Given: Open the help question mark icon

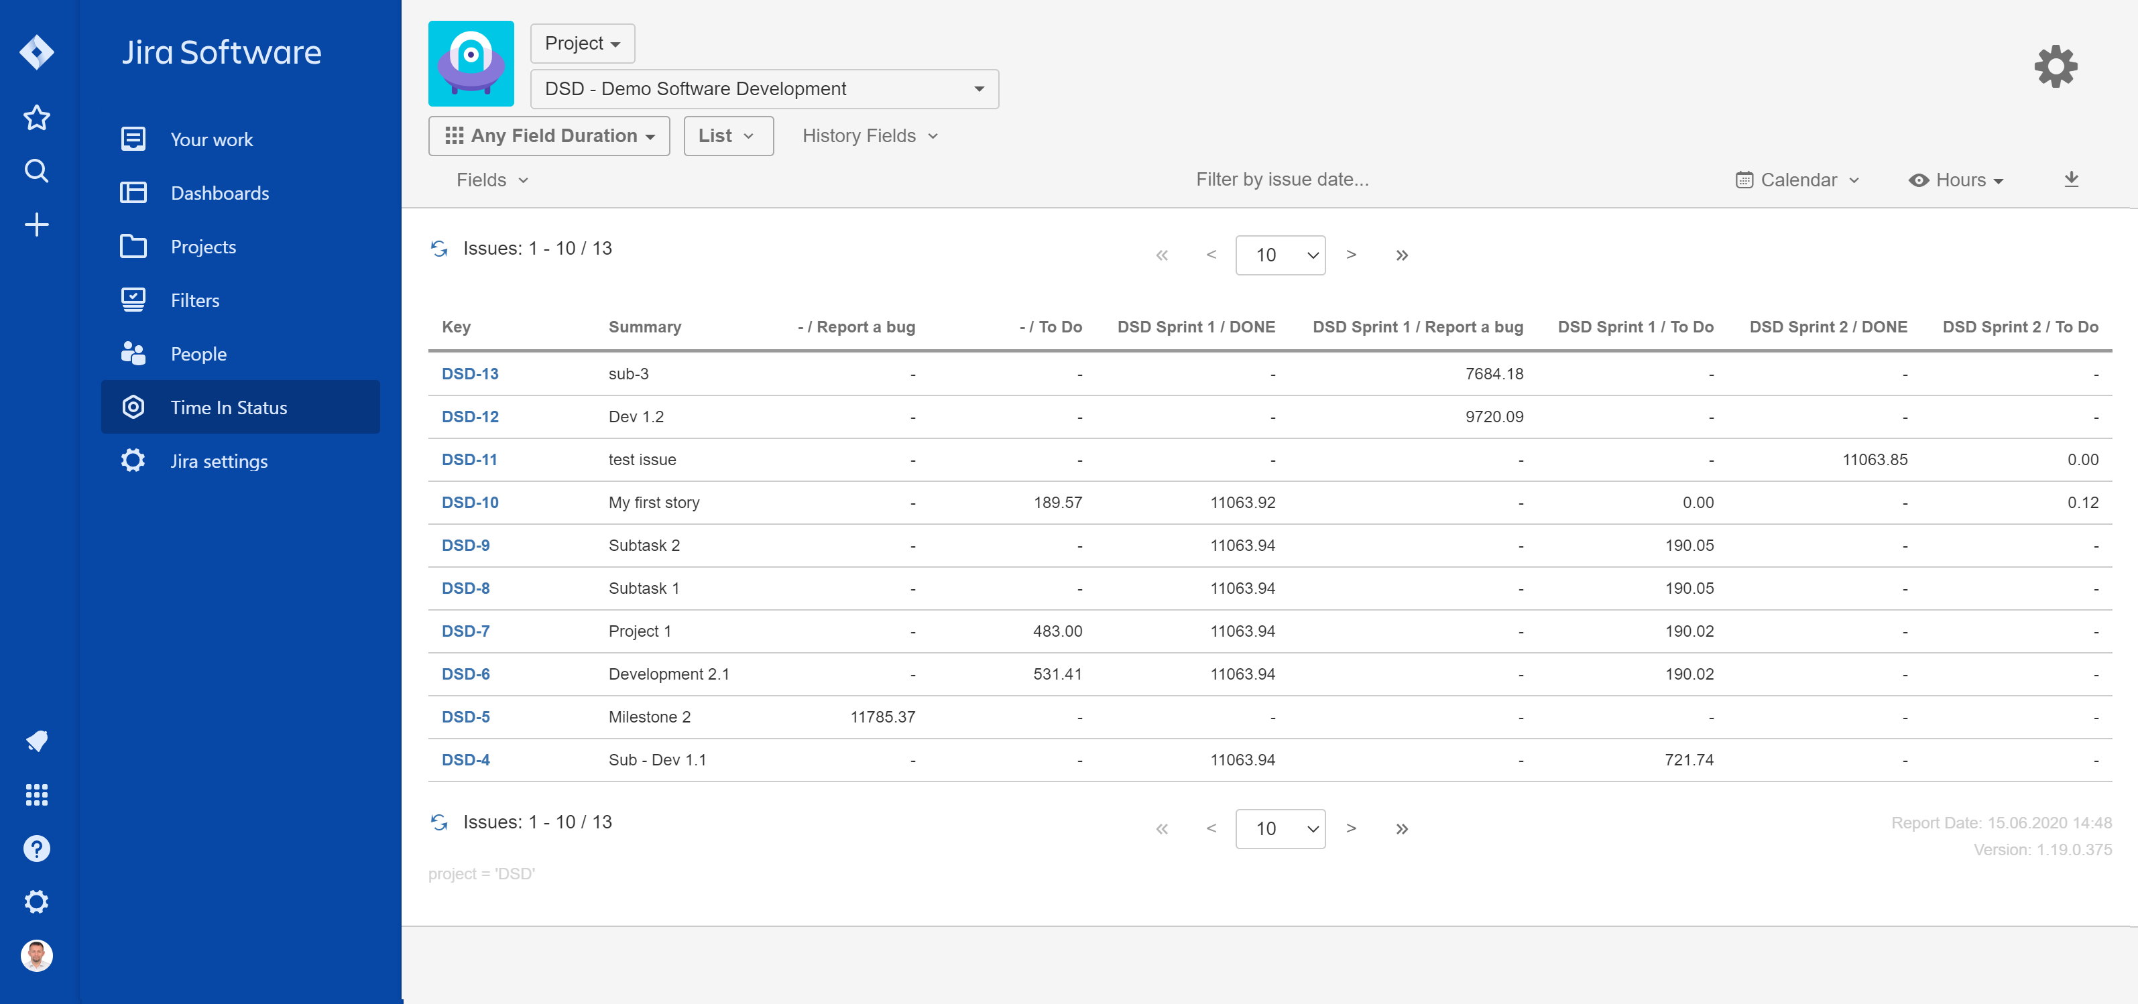Looking at the screenshot, I should coord(36,848).
